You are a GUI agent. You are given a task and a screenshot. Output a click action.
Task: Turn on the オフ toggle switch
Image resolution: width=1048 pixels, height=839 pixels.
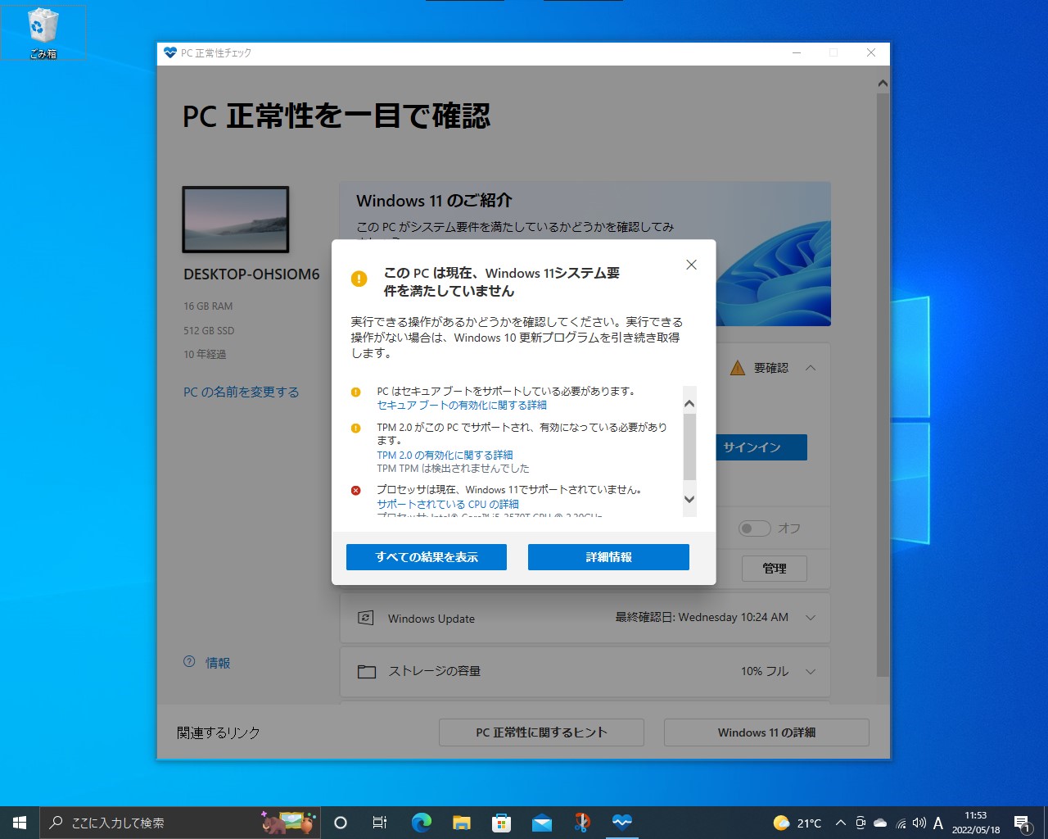[753, 528]
